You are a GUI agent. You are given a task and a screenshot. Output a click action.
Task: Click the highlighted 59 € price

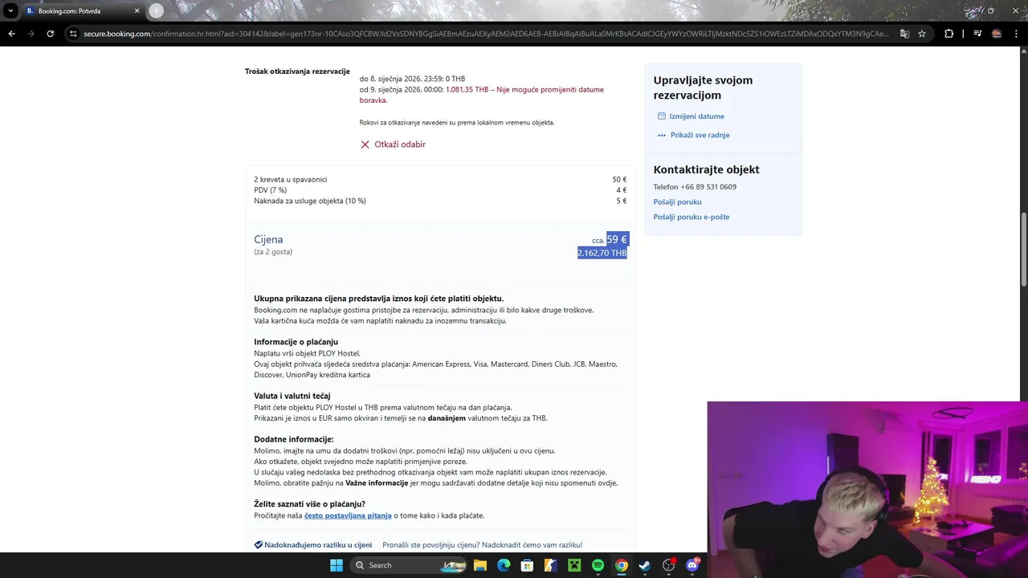click(617, 239)
